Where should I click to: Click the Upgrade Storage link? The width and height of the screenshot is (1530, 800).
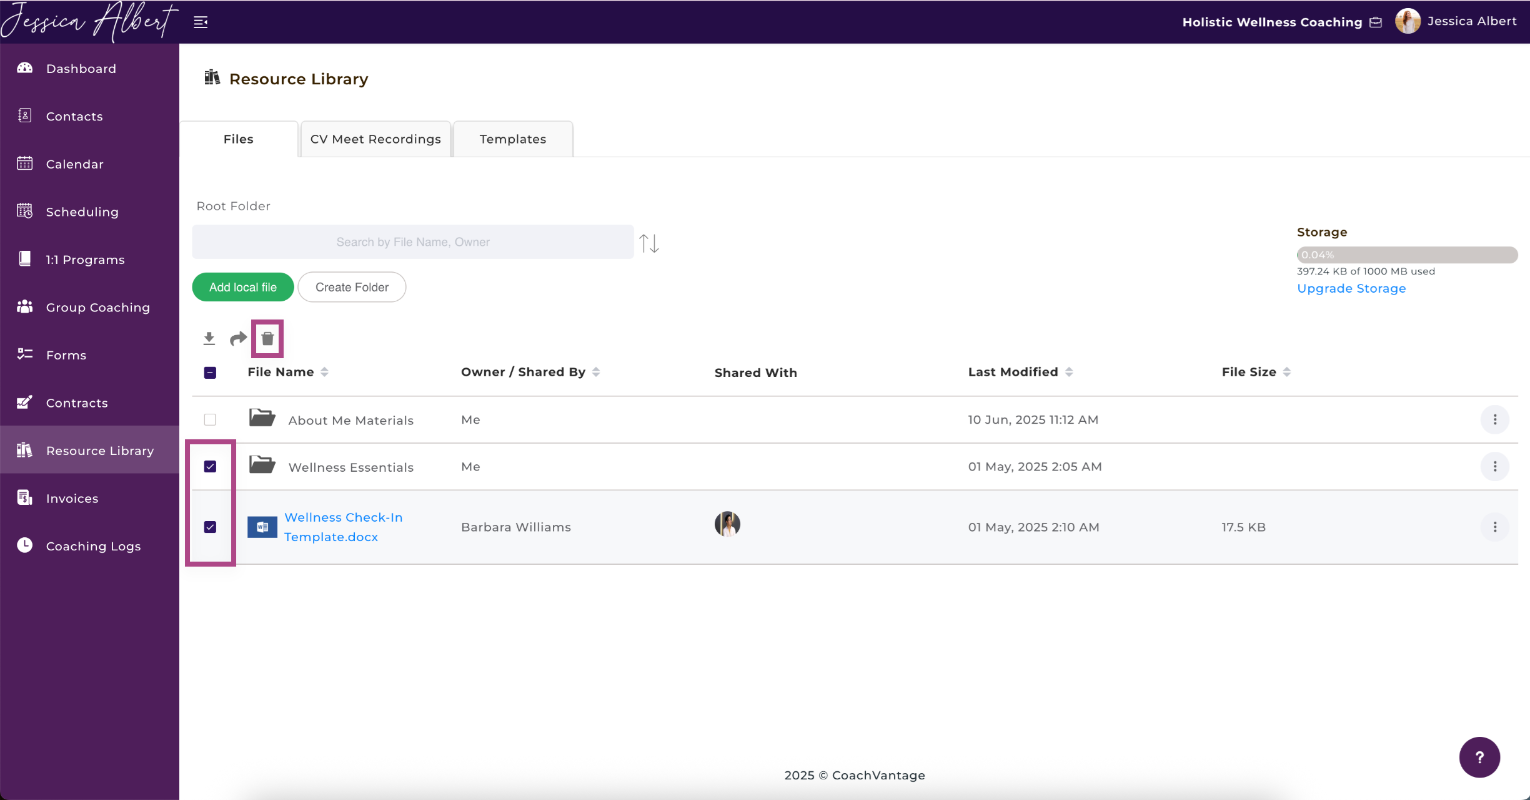tap(1351, 288)
